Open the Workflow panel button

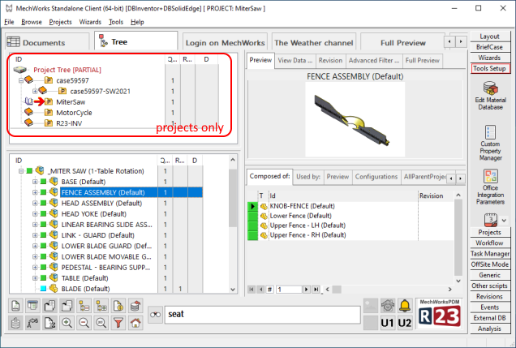[489, 243]
